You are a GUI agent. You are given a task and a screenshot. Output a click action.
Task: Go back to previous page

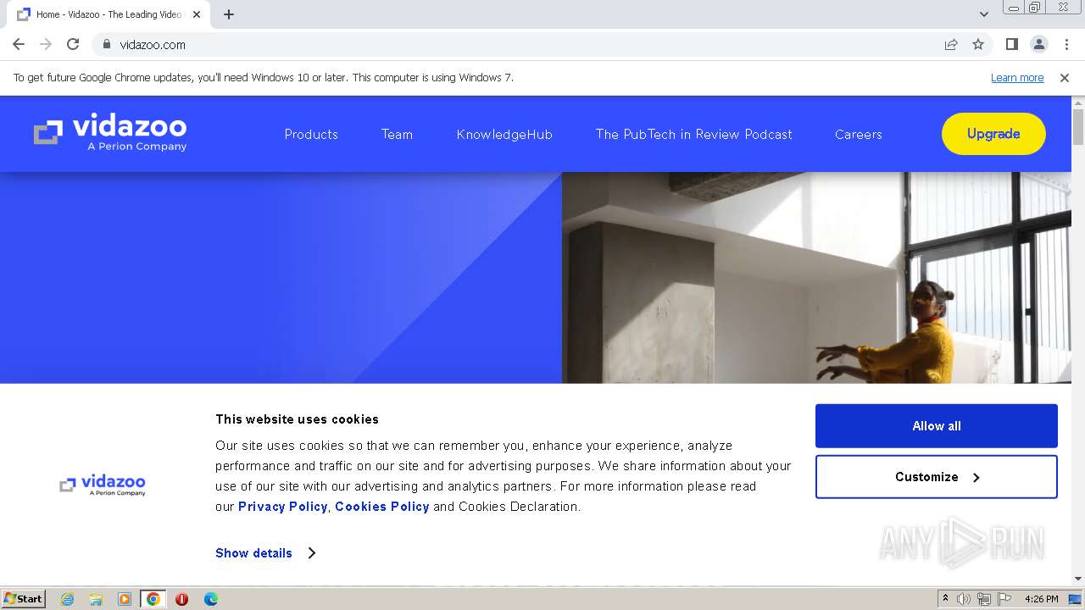19,44
